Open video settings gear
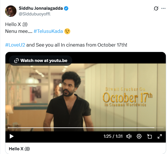The image size is (167, 154). (139, 137)
